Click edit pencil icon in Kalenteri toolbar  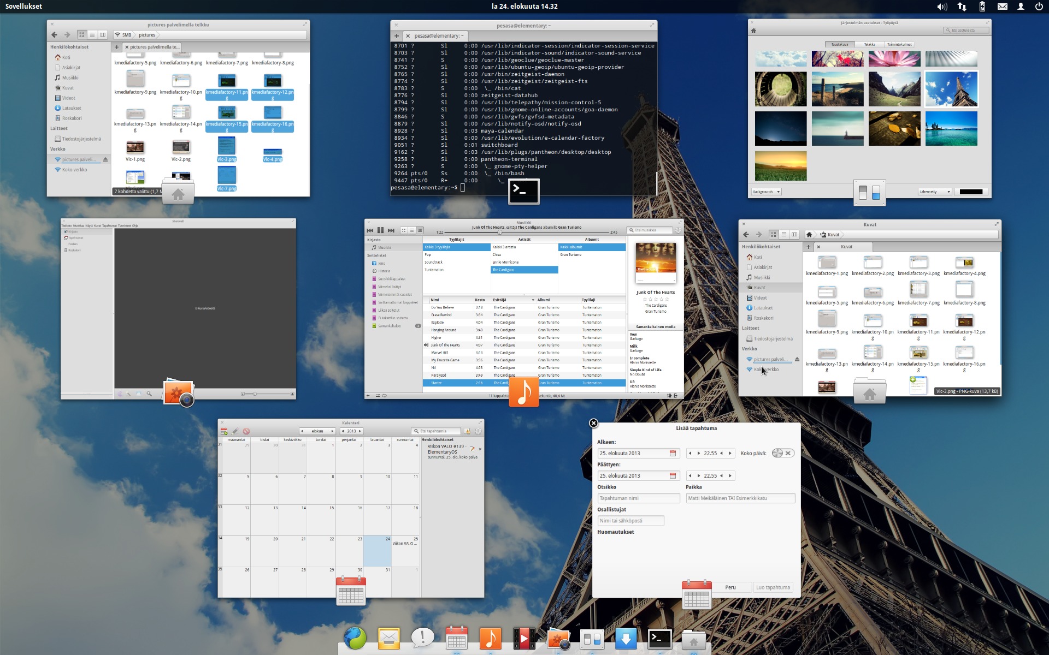tap(235, 431)
